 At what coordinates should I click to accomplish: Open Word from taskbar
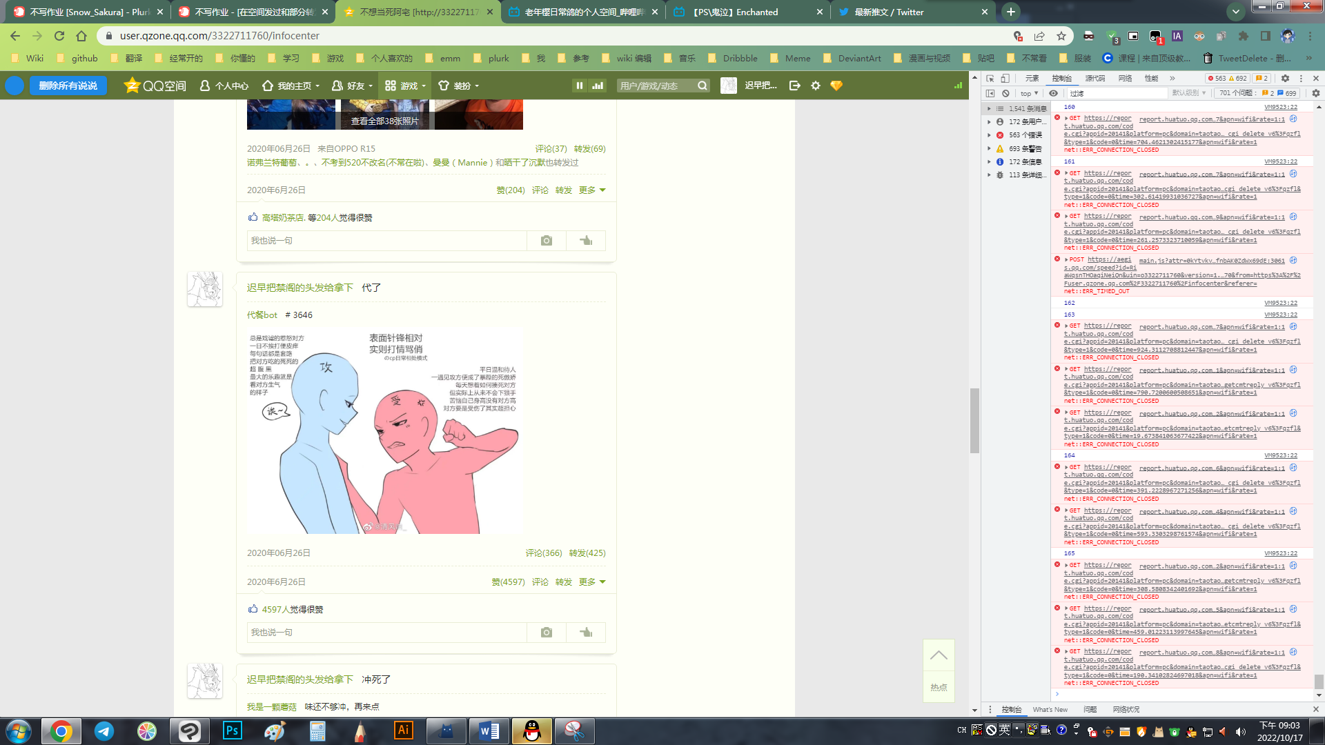pyautogui.click(x=489, y=731)
